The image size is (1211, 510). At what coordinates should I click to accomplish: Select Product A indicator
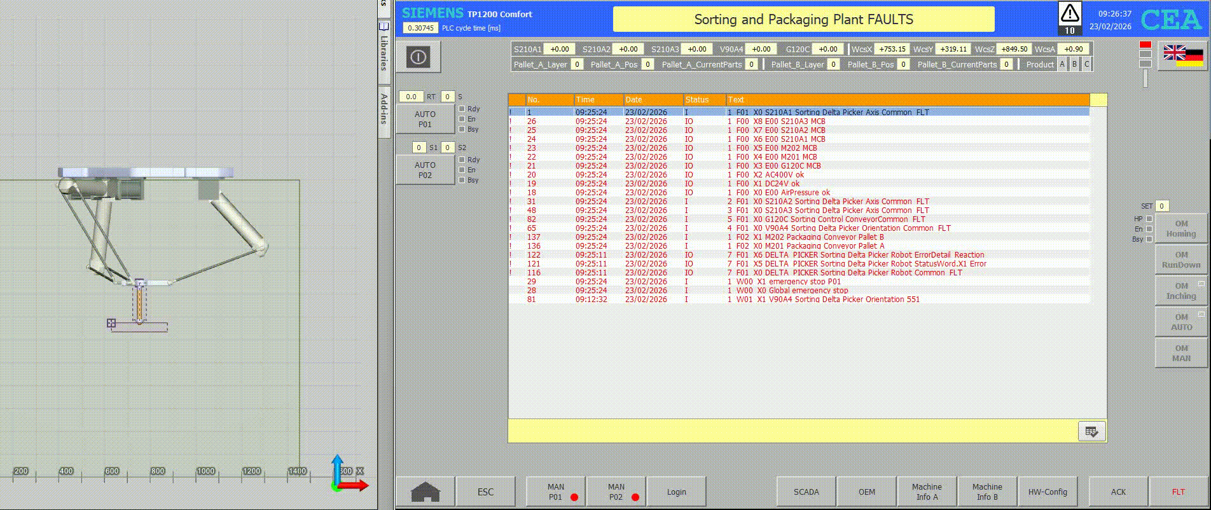tap(1062, 64)
